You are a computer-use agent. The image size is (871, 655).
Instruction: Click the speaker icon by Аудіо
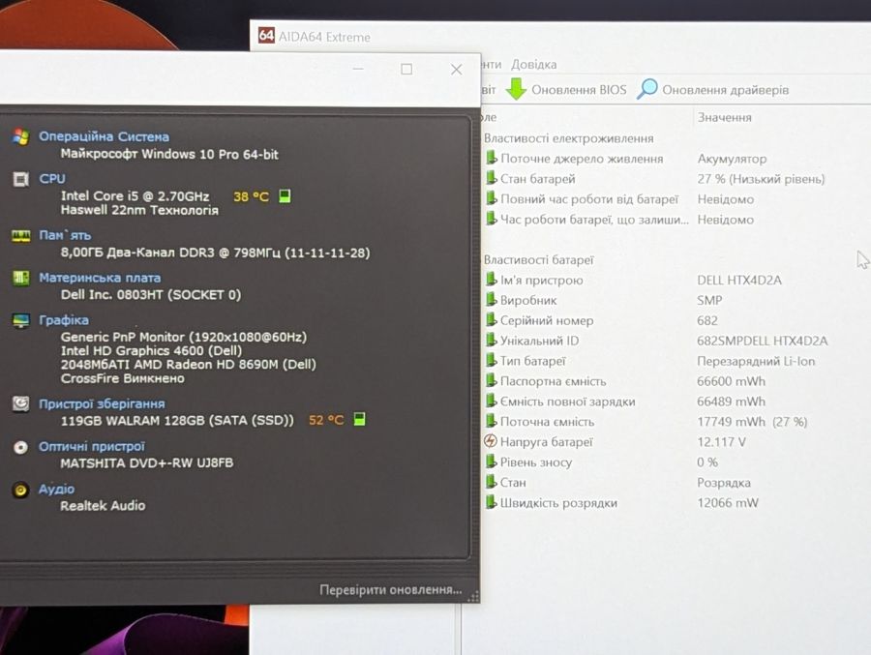point(21,490)
